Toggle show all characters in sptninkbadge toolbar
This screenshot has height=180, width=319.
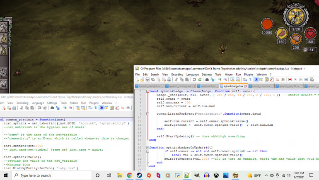[251, 79]
